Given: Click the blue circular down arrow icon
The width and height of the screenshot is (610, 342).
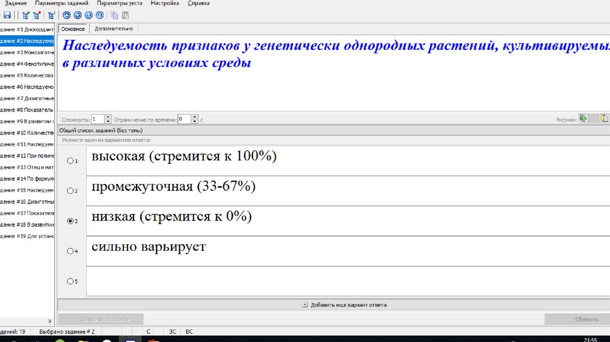Looking at the screenshot, I should point(77,15).
